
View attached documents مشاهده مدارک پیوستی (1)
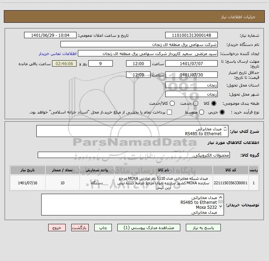[149, 228]
